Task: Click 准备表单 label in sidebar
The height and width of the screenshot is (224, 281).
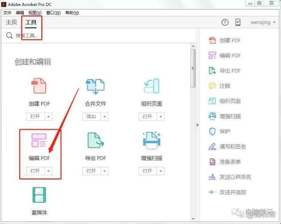Action: pos(230,162)
